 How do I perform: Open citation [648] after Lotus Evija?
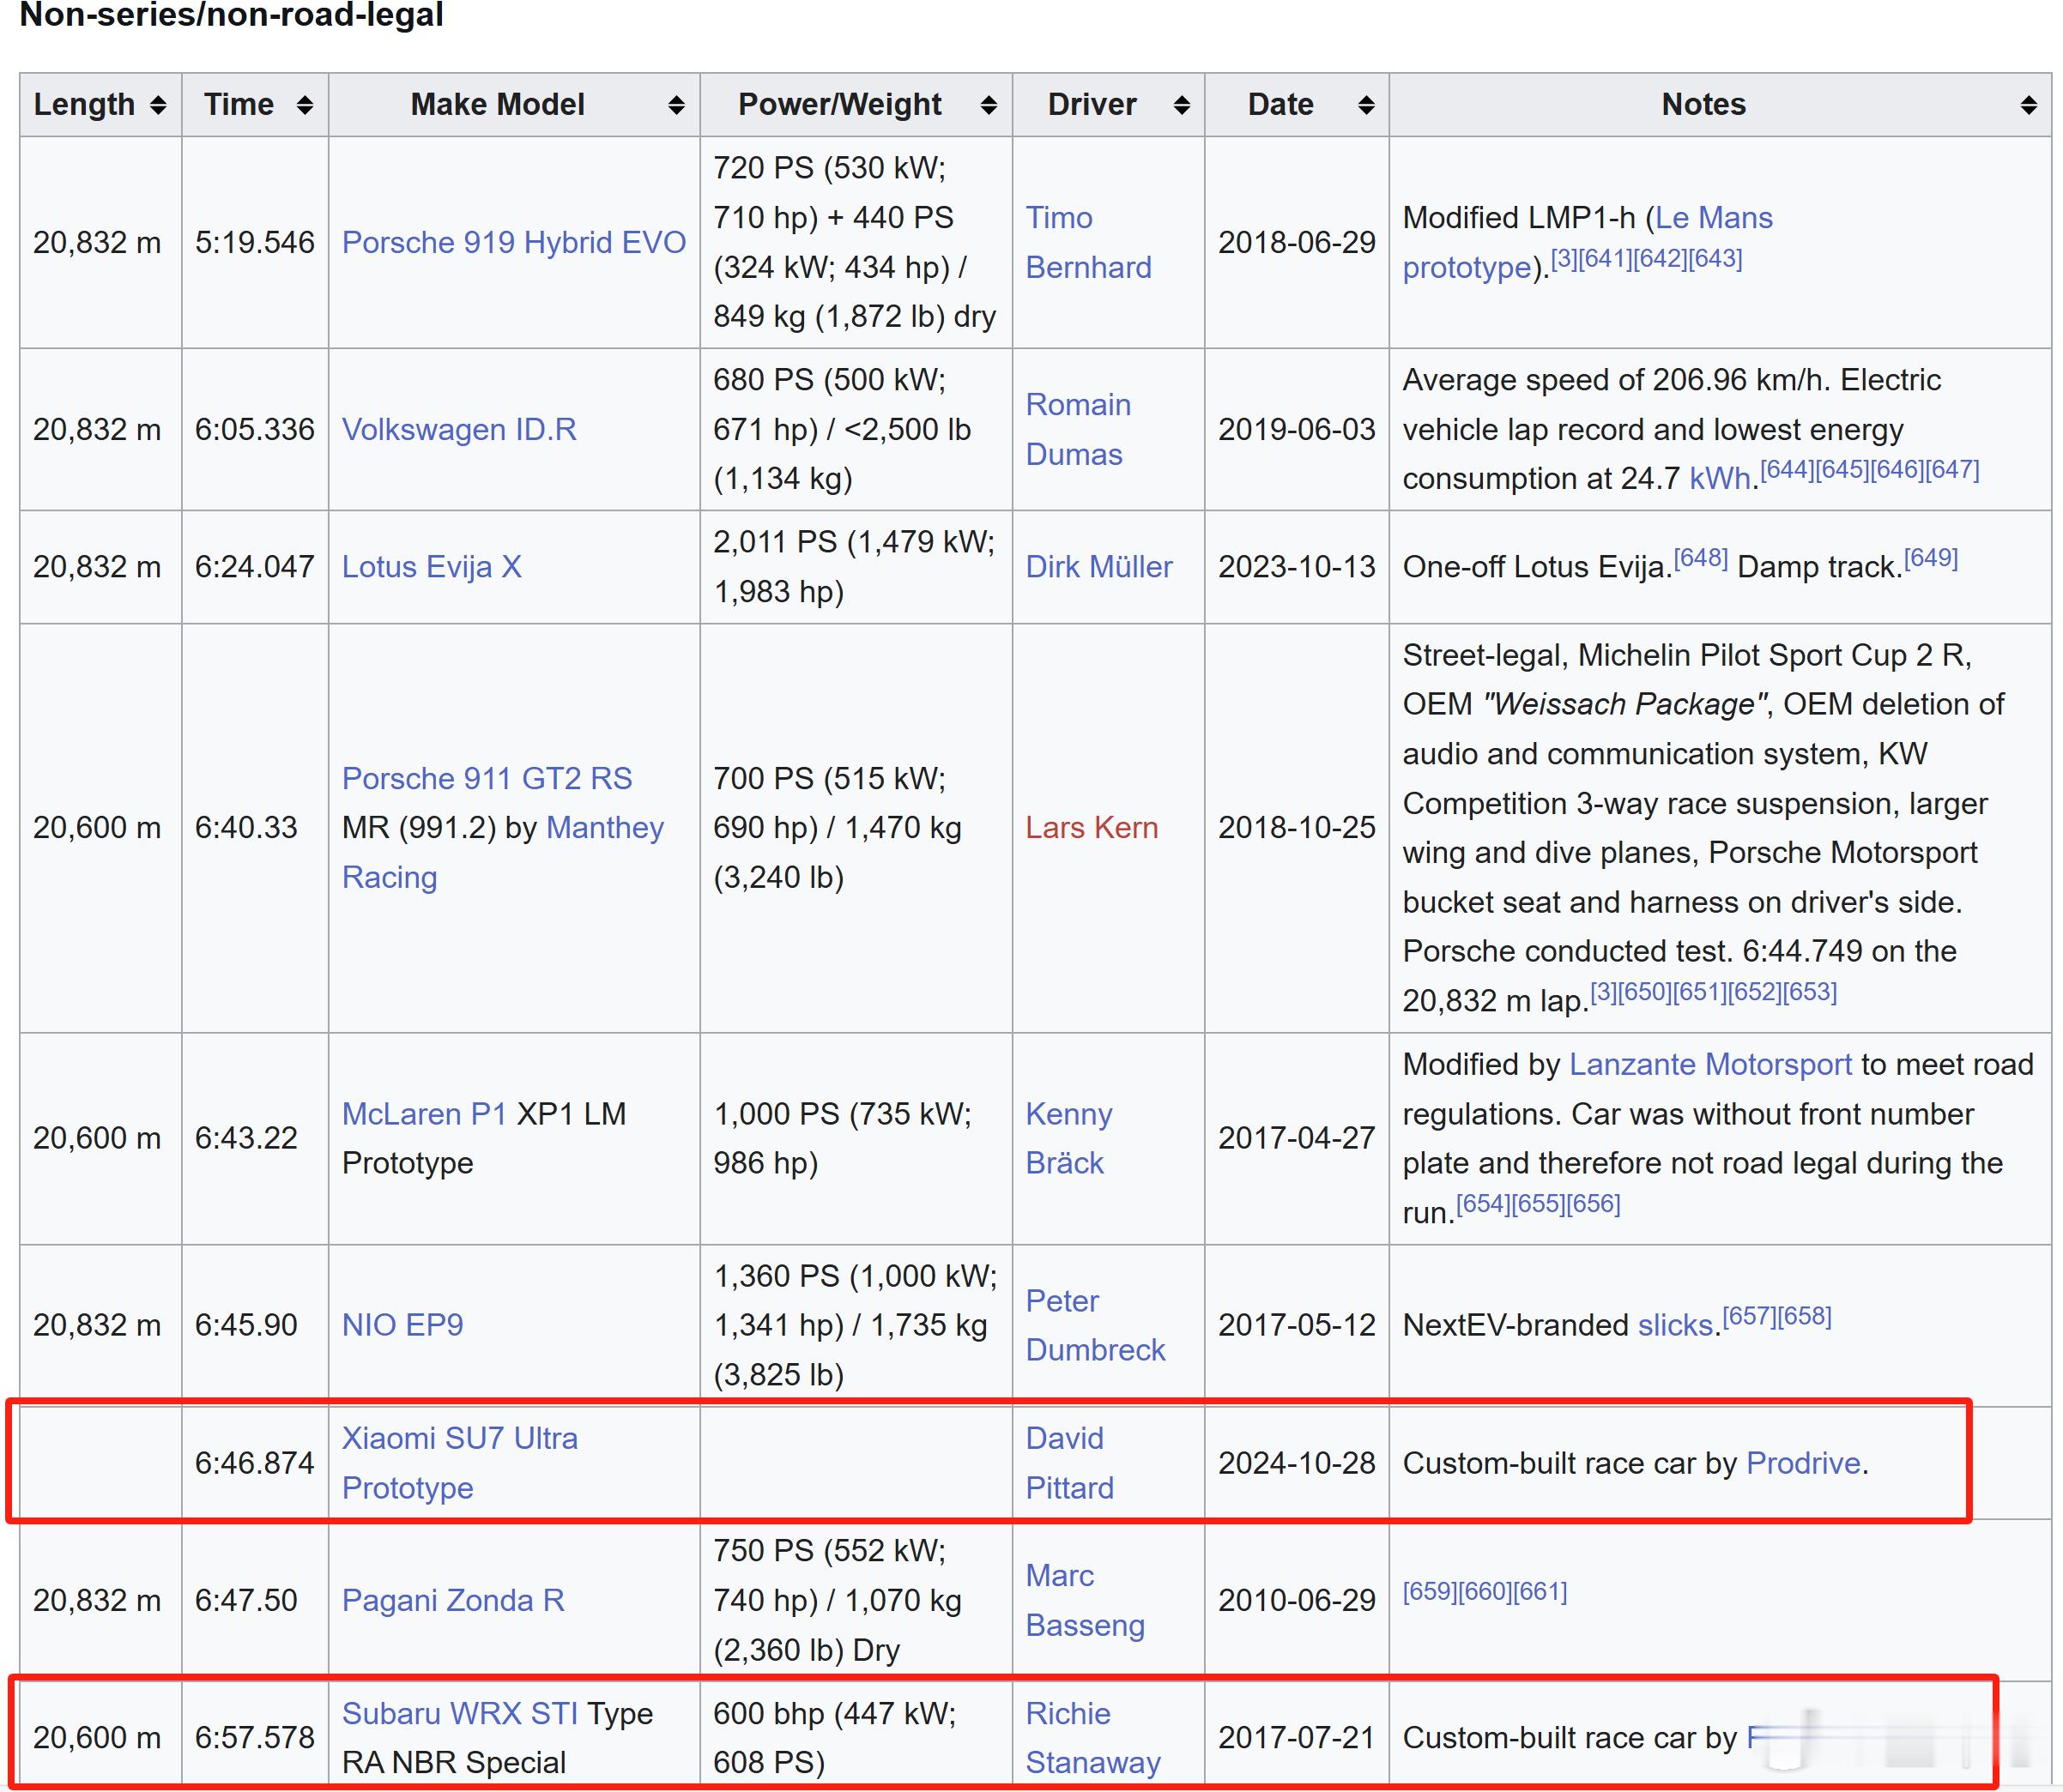point(1701,558)
